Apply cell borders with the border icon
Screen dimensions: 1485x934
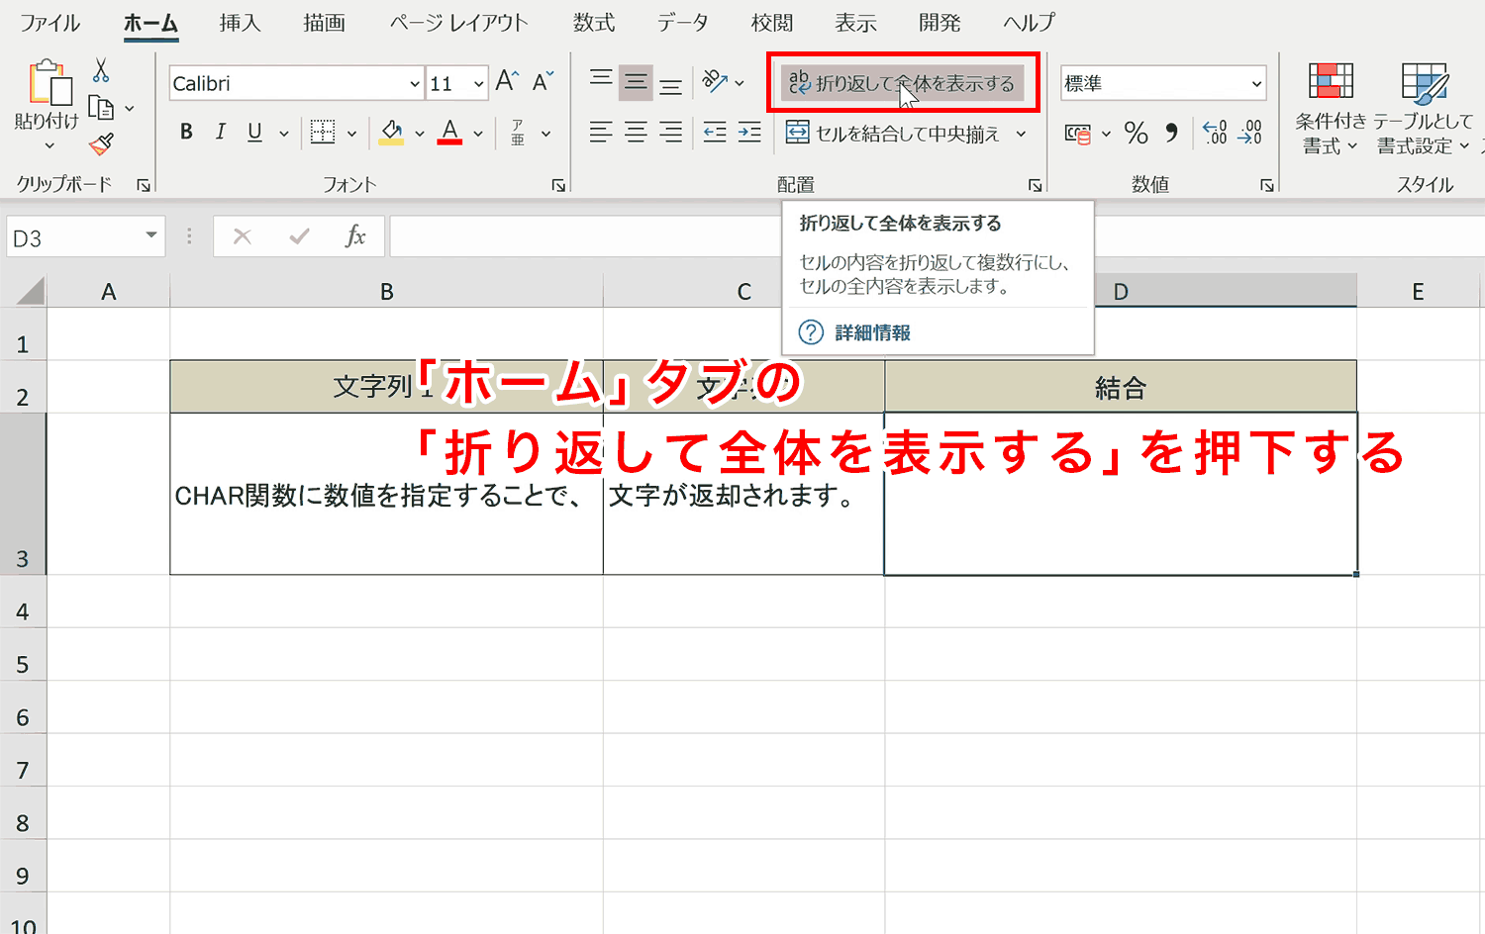(x=323, y=133)
